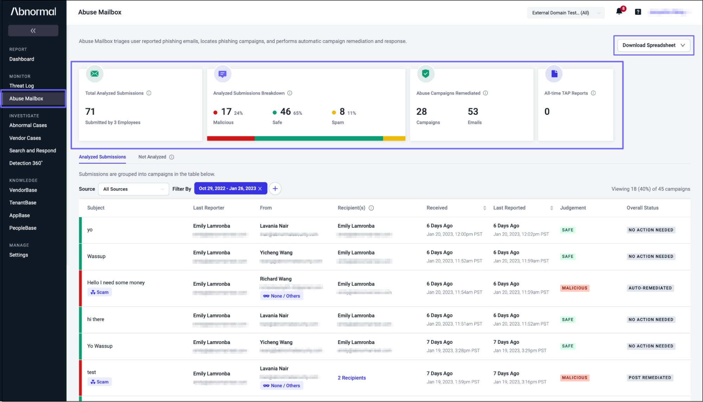Image resolution: width=703 pixels, height=402 pixels.
Task: Open Threat Log in sidebar
Action: (21, 86)
